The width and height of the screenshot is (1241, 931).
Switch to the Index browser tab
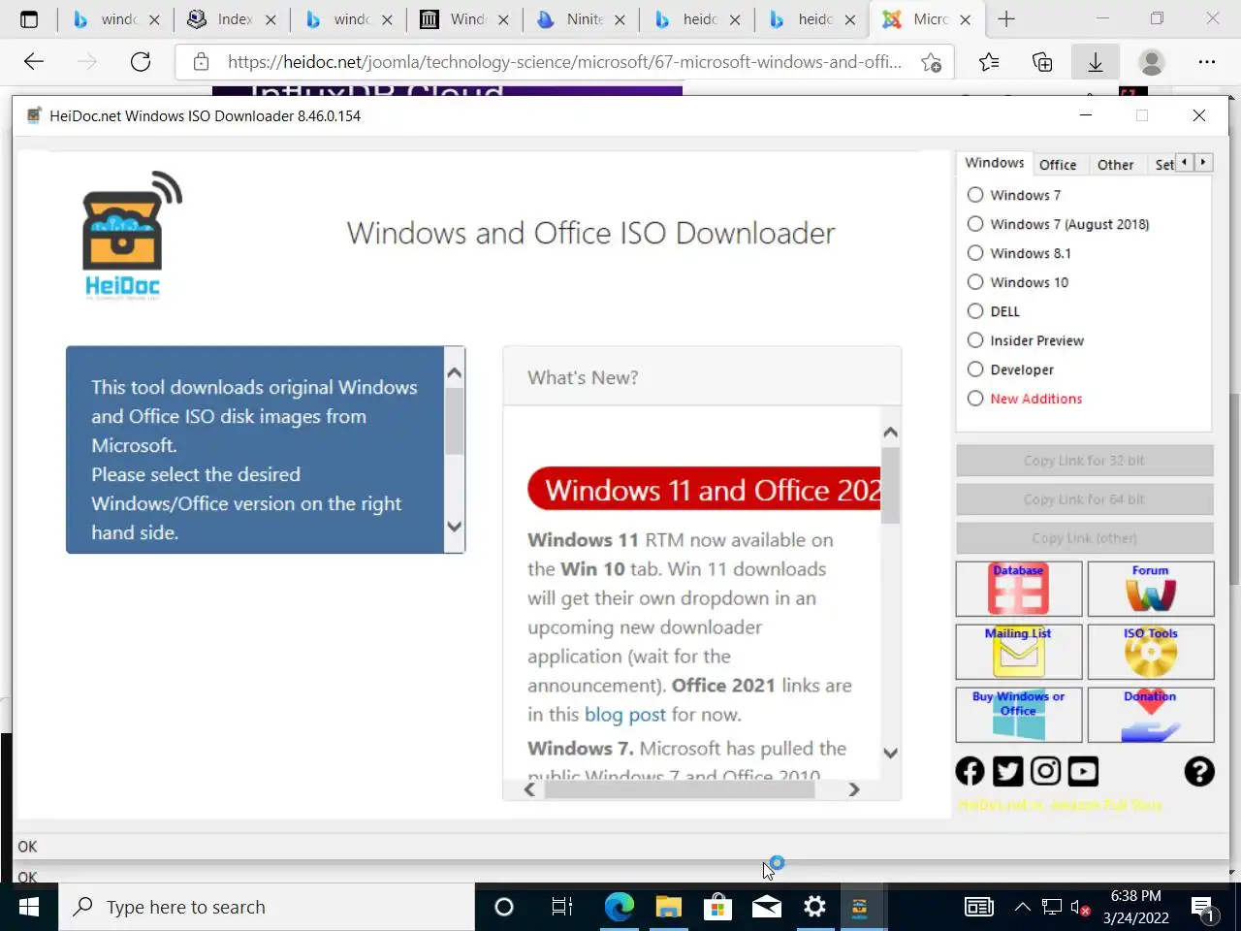(233, 19)
